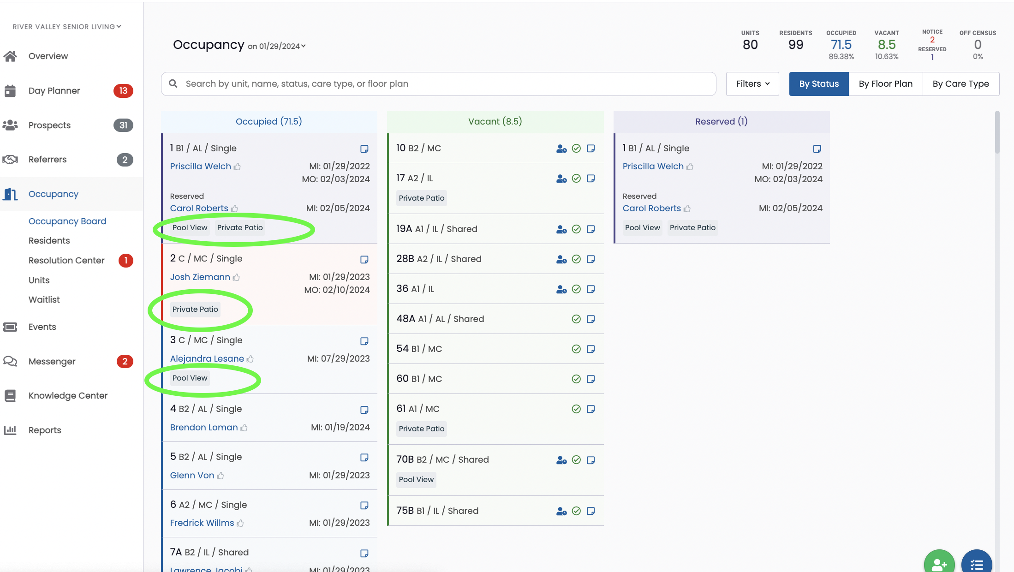Click assign resident icon on unit 75B
1014x572 pixels.
point(561,511)
